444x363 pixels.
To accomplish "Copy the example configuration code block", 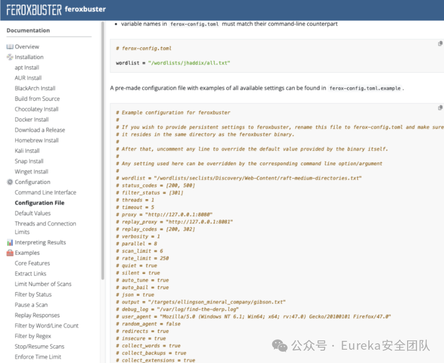I will (440, 108).
